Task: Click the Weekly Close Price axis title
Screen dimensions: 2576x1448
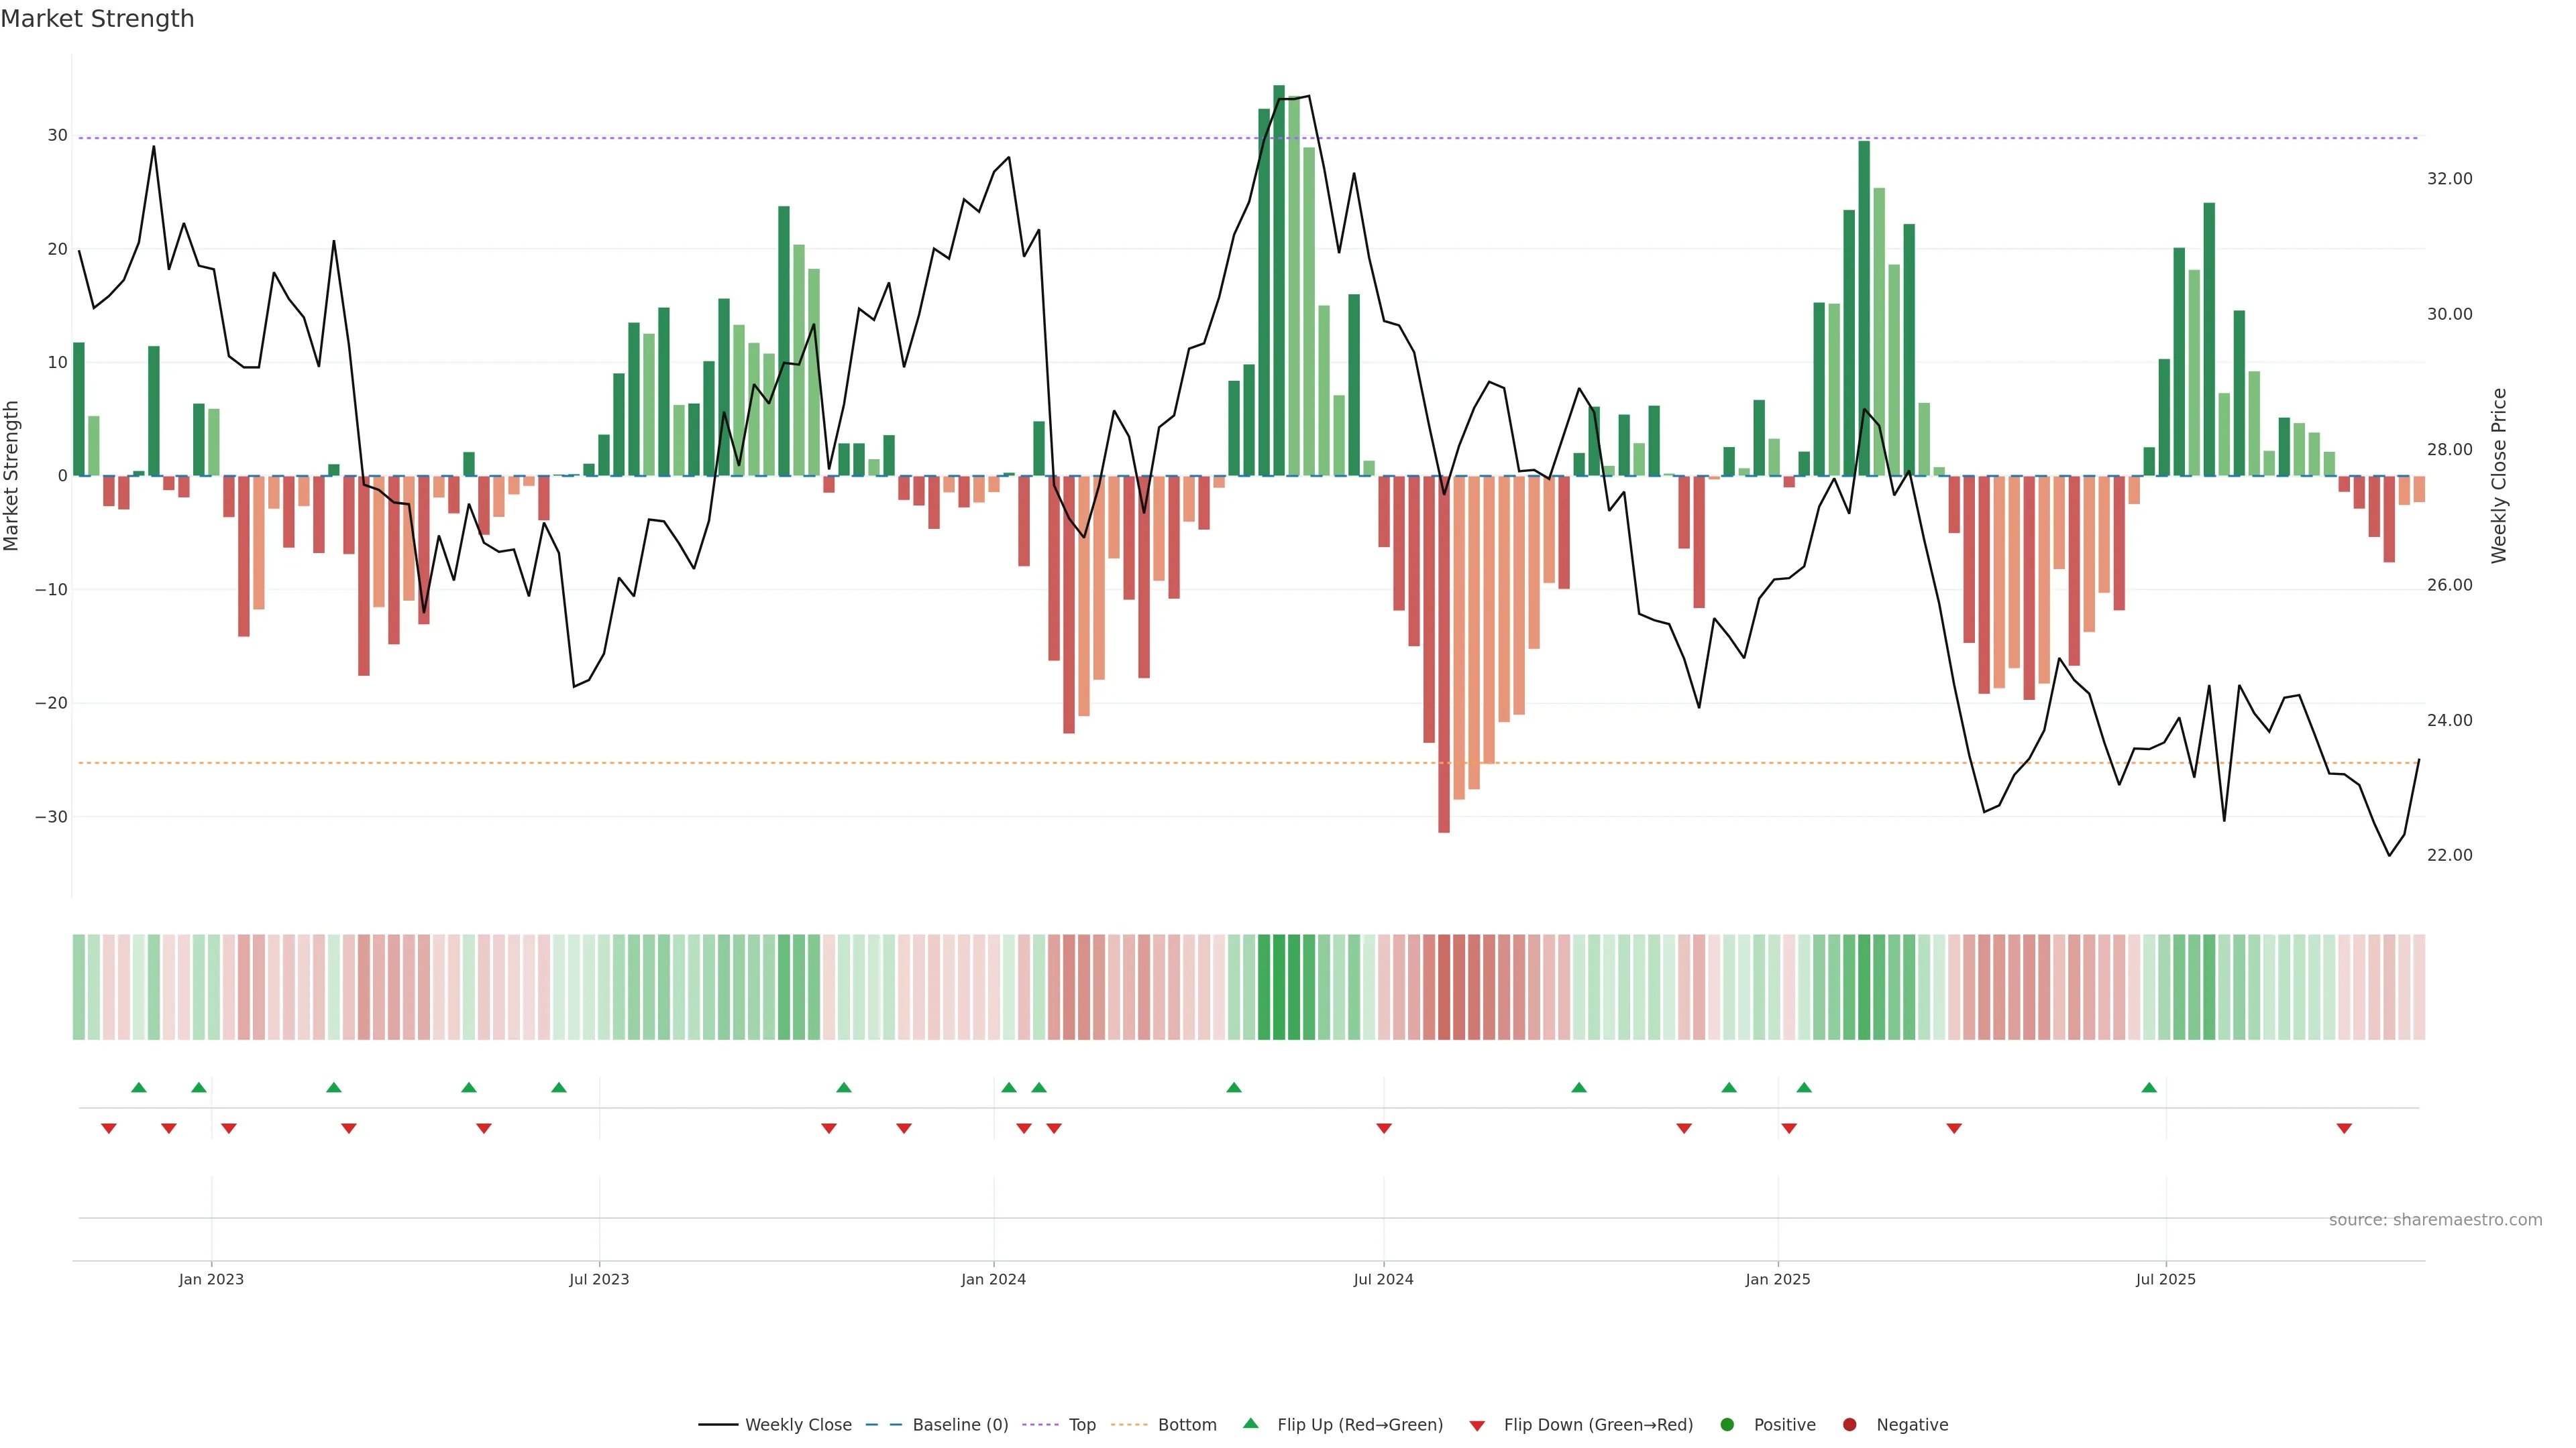Action: [2499, 476]
